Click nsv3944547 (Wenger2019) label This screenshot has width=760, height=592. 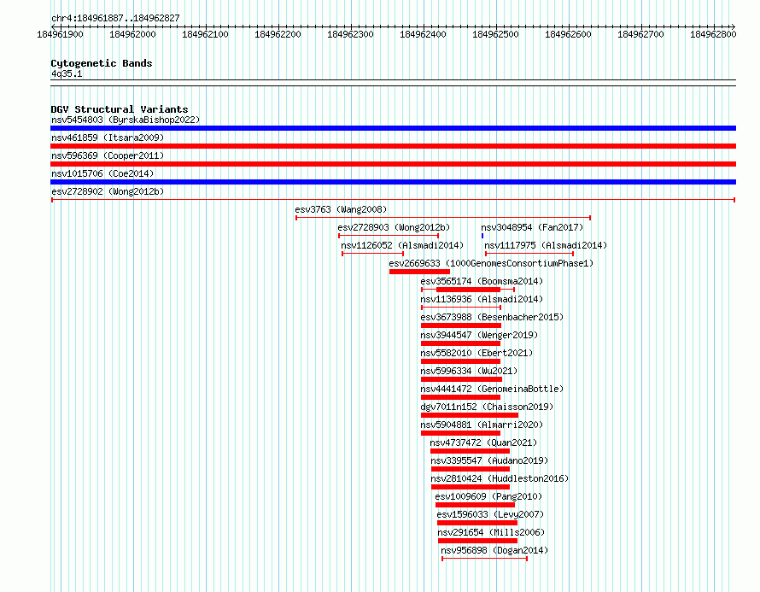(479, 335)
